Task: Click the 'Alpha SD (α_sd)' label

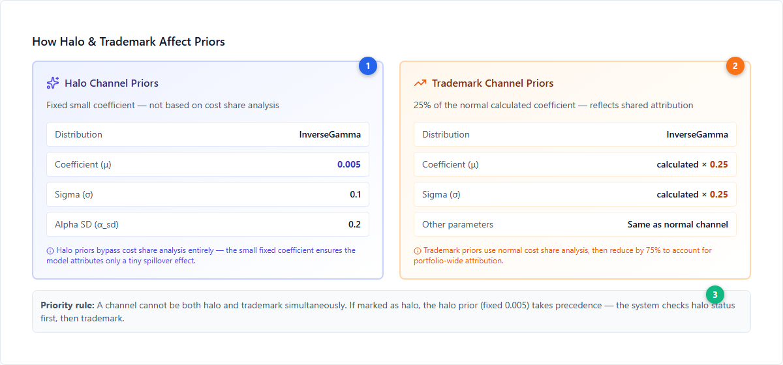Action: coord(87,224)
